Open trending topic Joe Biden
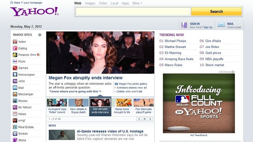Image resolution: width=253 pixels, height=142 pixels. coord(212,47)
